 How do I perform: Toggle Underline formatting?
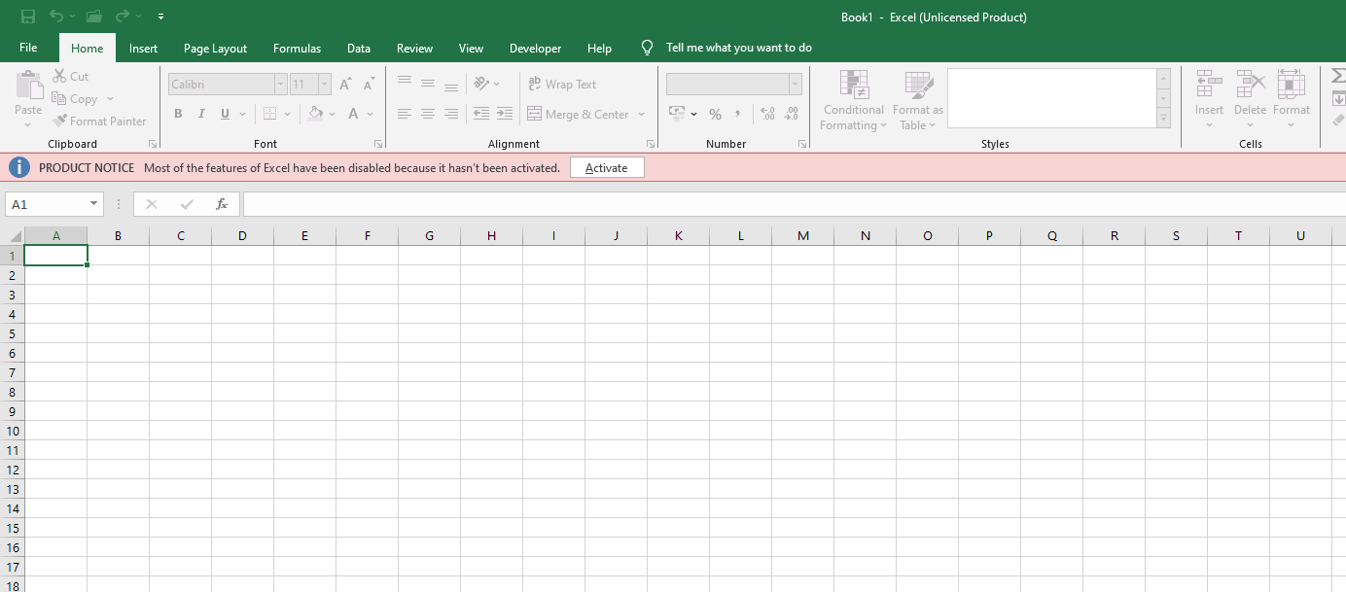click(x=226, y=114)
